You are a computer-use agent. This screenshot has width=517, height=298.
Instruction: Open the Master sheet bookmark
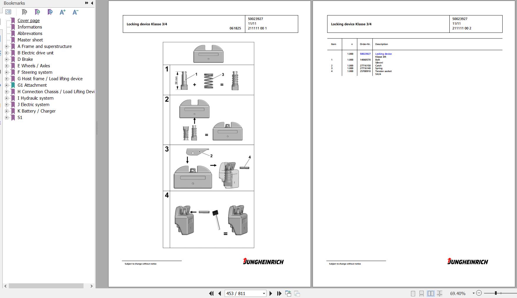point(30,40)
